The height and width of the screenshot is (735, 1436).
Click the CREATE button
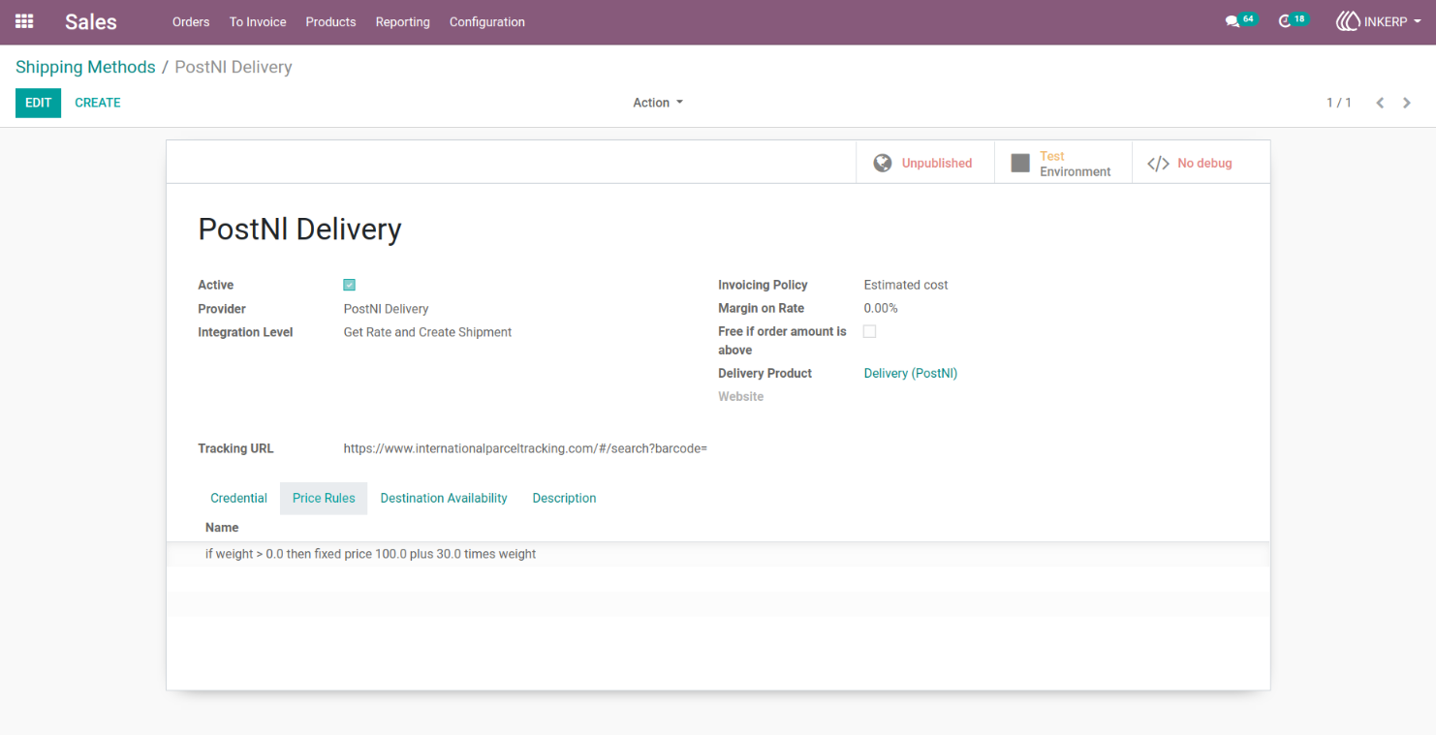[98, 103]
